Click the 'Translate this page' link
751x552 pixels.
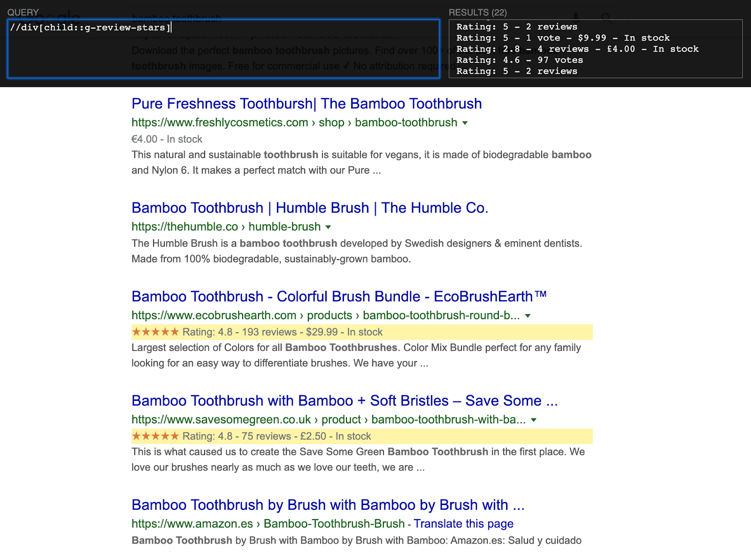(x=463, y=523)
